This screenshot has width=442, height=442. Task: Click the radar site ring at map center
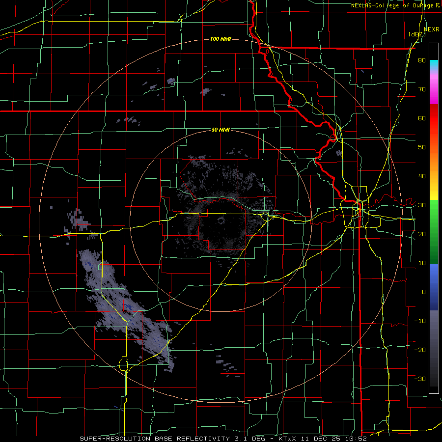221,221
